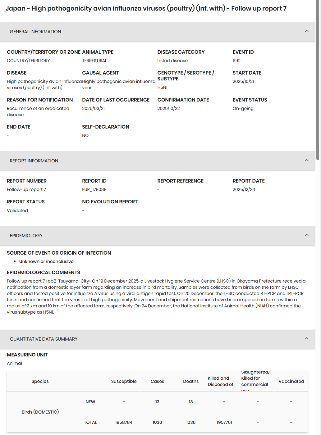Click the Susceptible column header
Image resolution: width=321 pixels, height=435 pixels.
click(124, 381)
